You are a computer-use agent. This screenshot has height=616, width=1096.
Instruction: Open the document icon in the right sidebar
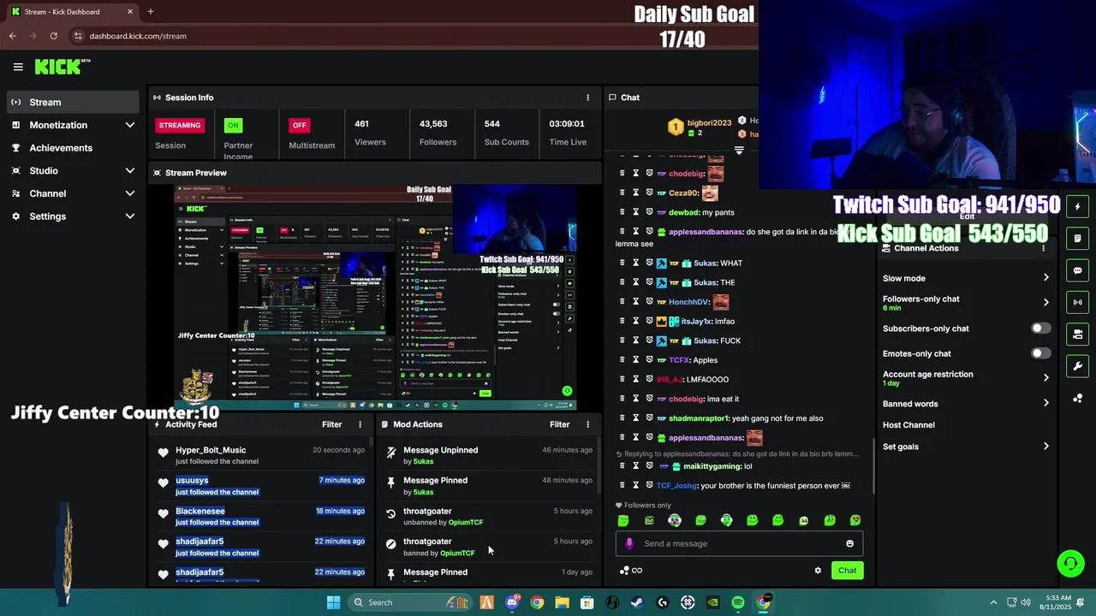click(x=1077, y=239)
